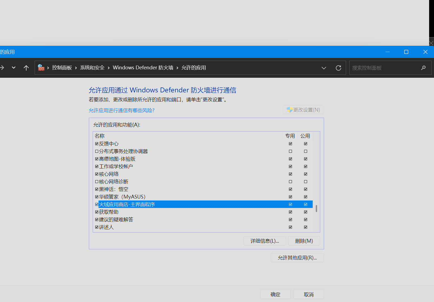
Task: Check the 分布式事务处理协调器 name checkbox
Action: click(x=97, y=151)
